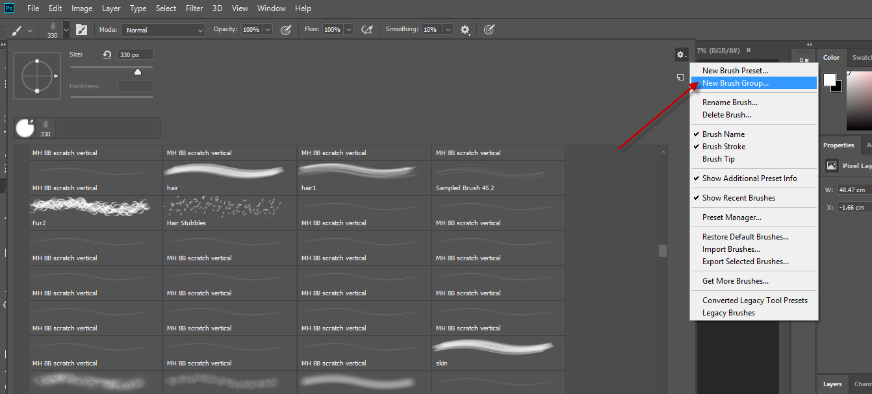Click the Photoshop Ps logo
The width and height of the screenshot is (872, 394).
click(x=9, y=8)
